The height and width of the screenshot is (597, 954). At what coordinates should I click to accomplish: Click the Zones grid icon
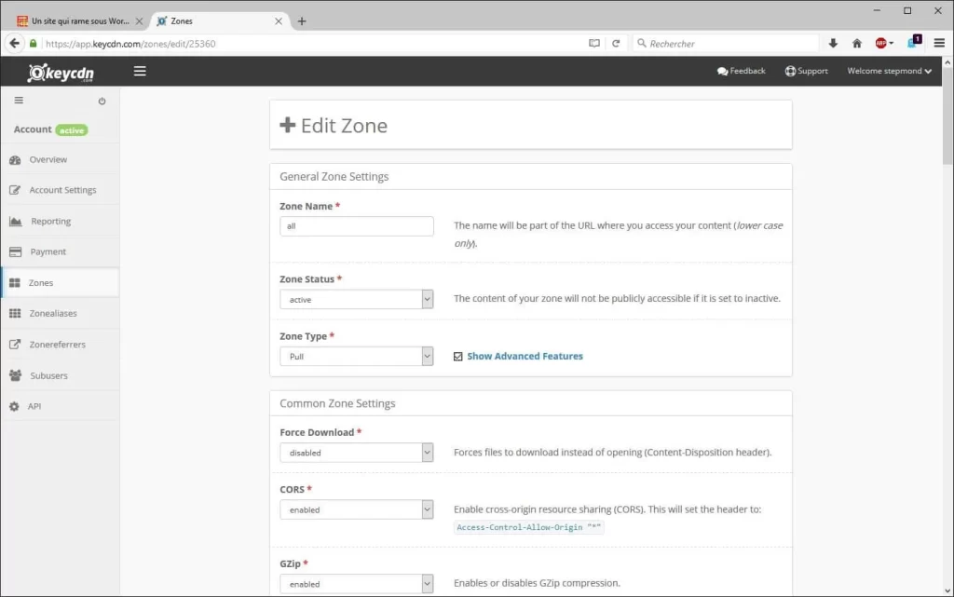tap(15, 283)
